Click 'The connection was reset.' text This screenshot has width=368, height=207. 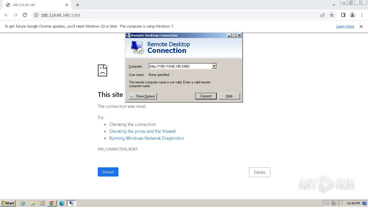pos(122,106)
